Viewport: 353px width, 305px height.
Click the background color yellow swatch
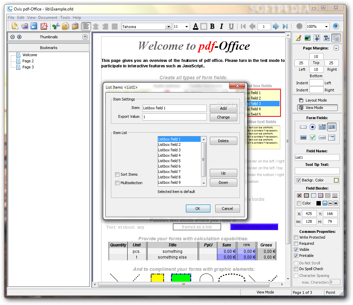336,180
